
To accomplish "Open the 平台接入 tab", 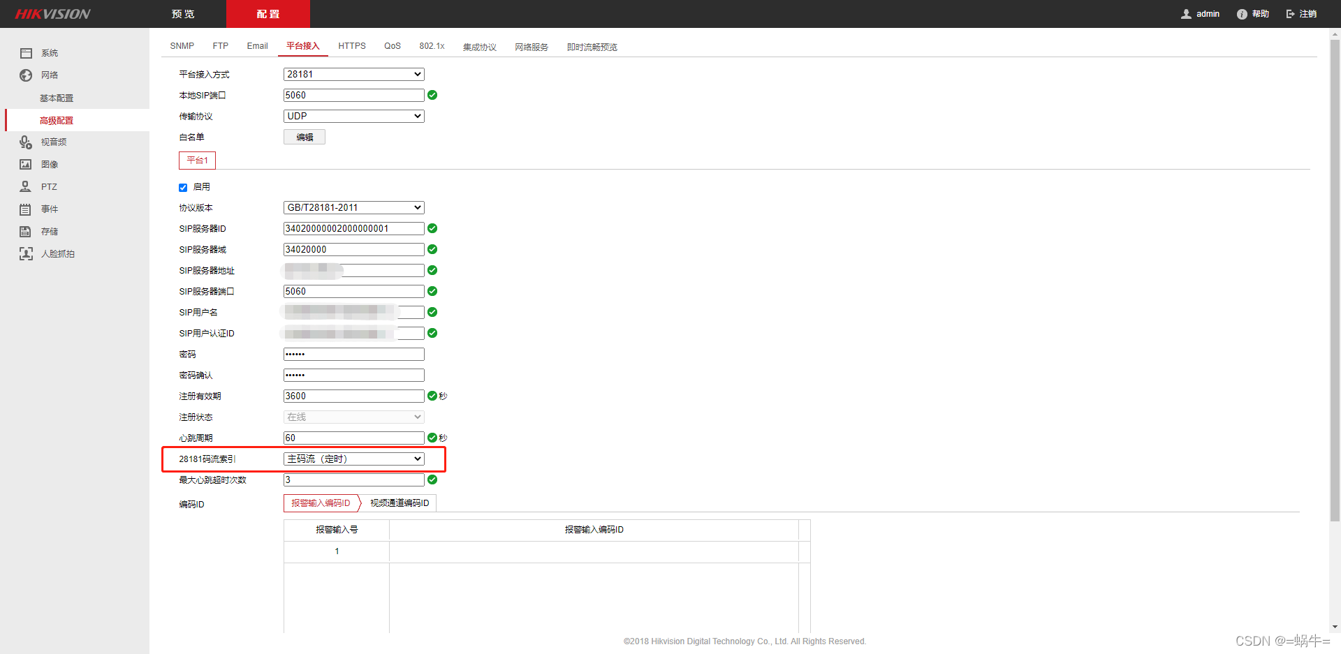I will (303, 46).
